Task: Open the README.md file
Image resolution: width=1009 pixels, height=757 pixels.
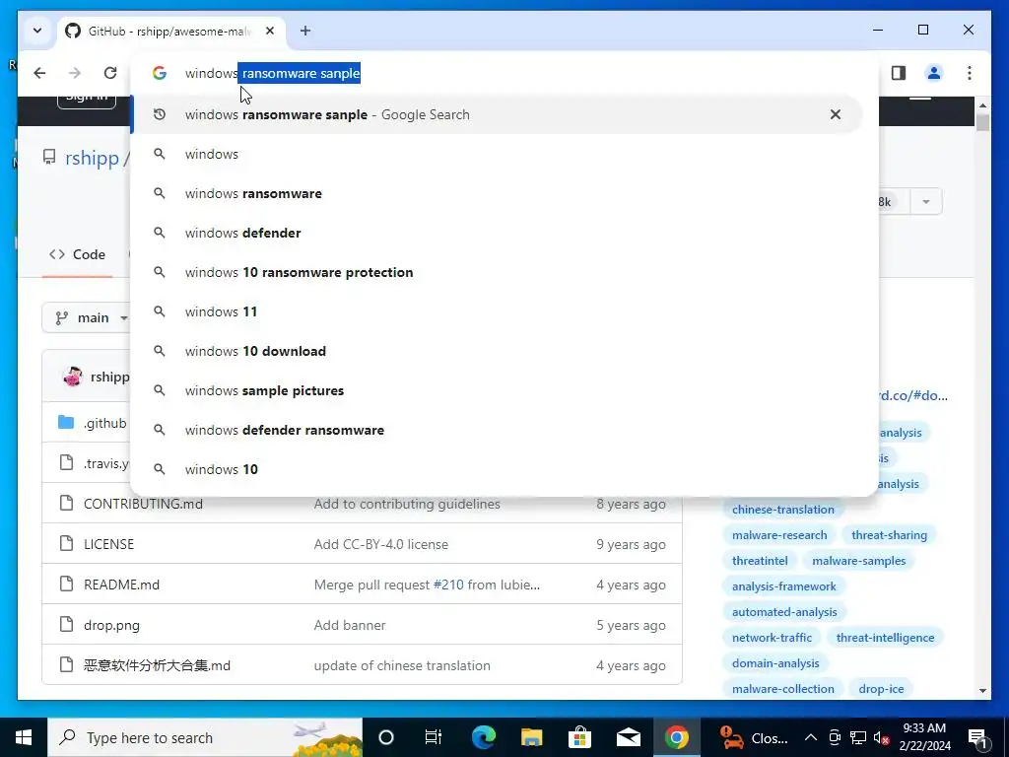Action: tap(121, 585)
